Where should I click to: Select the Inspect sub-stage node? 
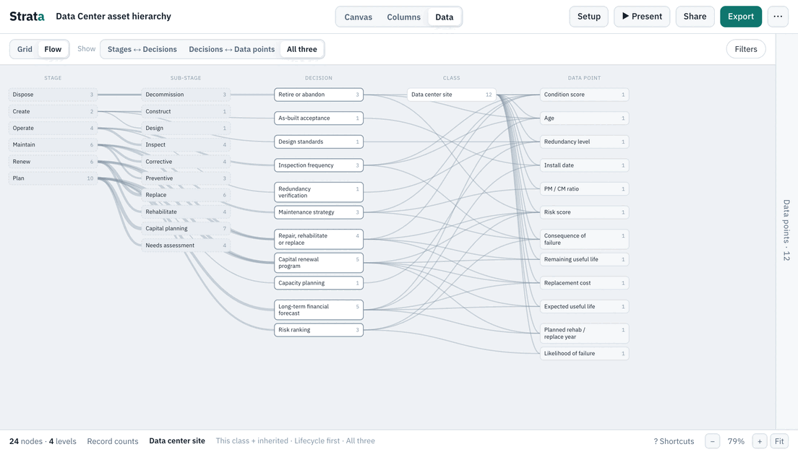tap(186, 145)
